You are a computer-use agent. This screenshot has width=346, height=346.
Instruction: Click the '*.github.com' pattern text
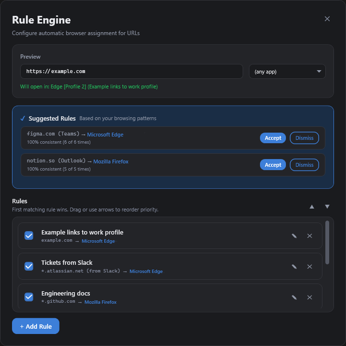(x=58, y=301)
